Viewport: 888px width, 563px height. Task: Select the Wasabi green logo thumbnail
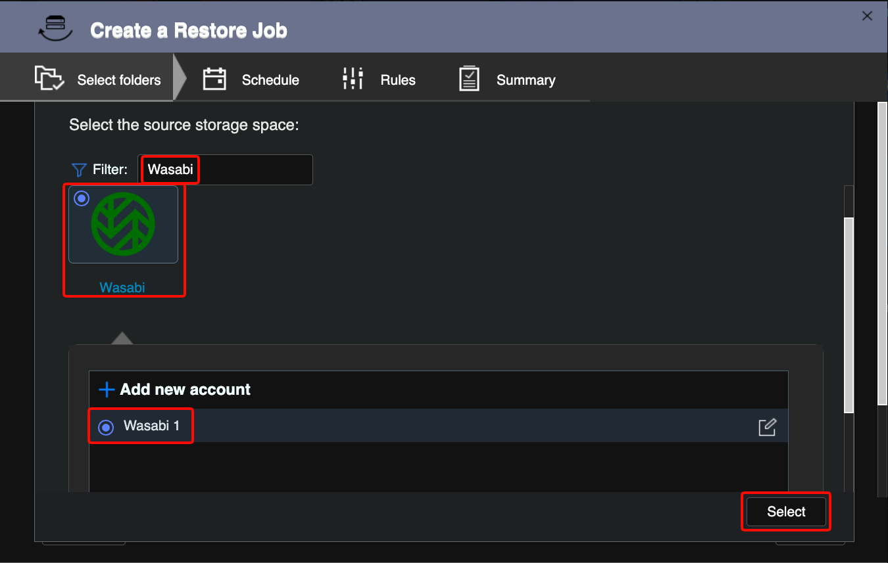click(123, 224)
